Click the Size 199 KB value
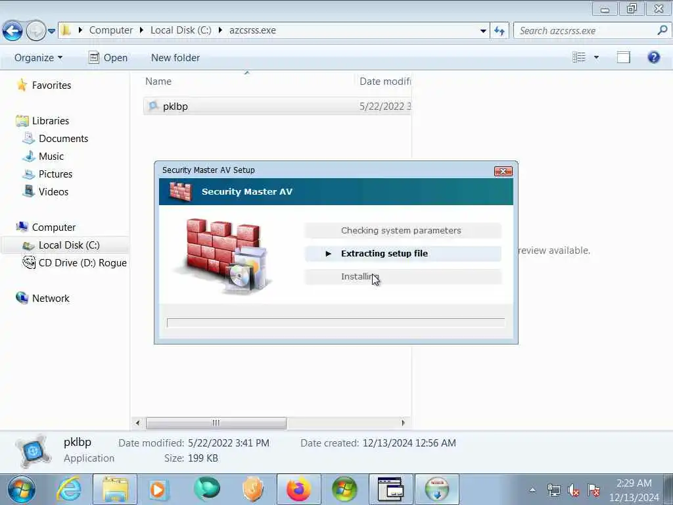This screenshot has height=505, width=673. coord(202,458)
